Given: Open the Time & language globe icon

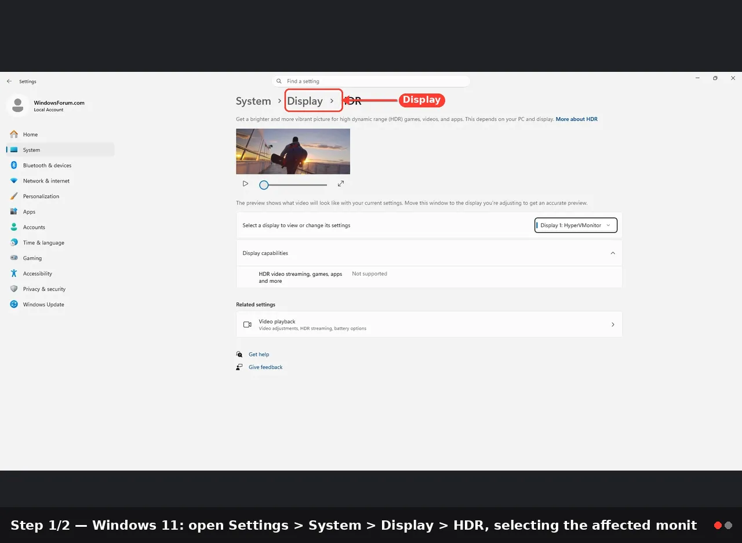Looking at the screenshot, I should [x=14, y=243].
